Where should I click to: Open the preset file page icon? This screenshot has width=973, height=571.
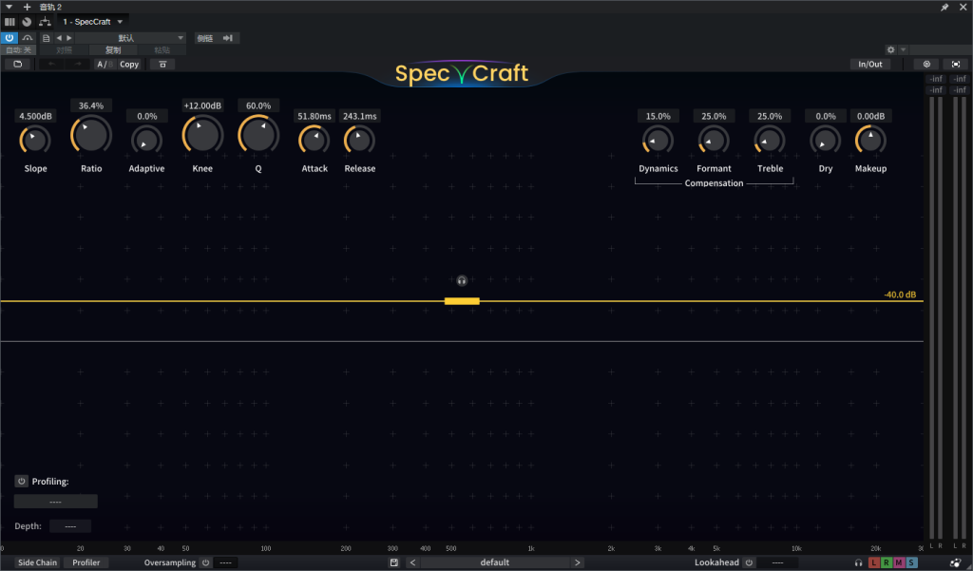pyautogui.click(x=46, y=38)
